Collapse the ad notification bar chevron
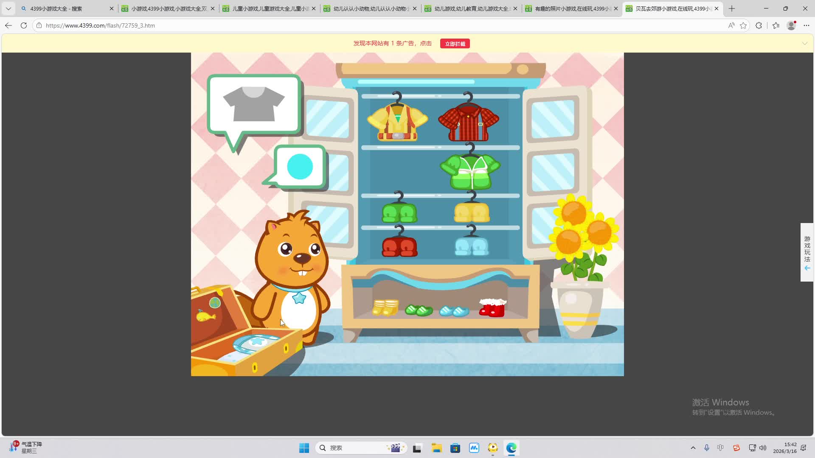The width and height of the screenshot is (815, 458). click(804, 43)
